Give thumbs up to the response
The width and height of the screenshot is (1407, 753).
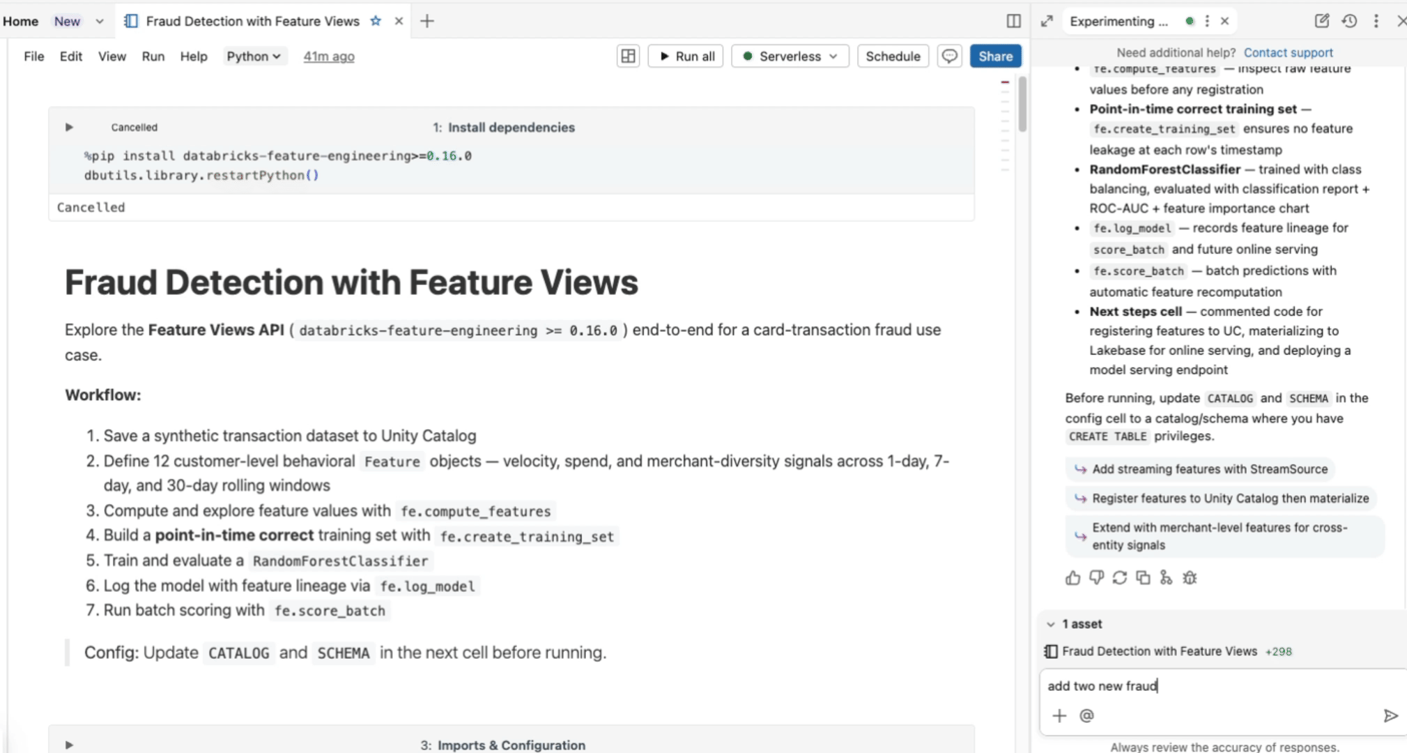pos(1072,577)
